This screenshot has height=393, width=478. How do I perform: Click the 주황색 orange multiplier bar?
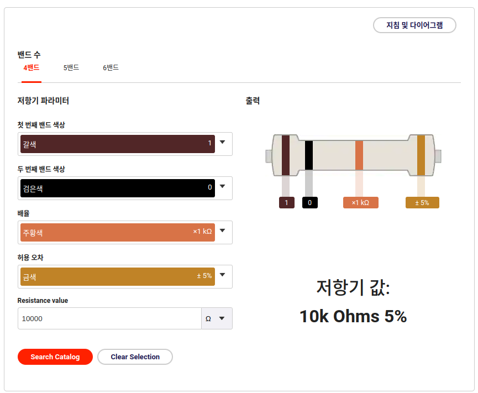(x=118, y=232)
